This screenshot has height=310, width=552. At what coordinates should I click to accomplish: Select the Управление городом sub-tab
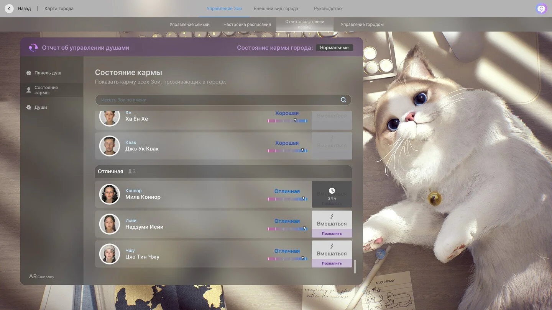click(362, 24)
